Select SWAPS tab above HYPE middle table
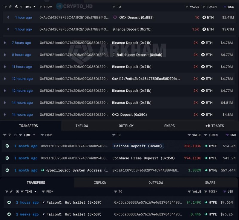This screenshot has height=220, width=239. [169, 126]
